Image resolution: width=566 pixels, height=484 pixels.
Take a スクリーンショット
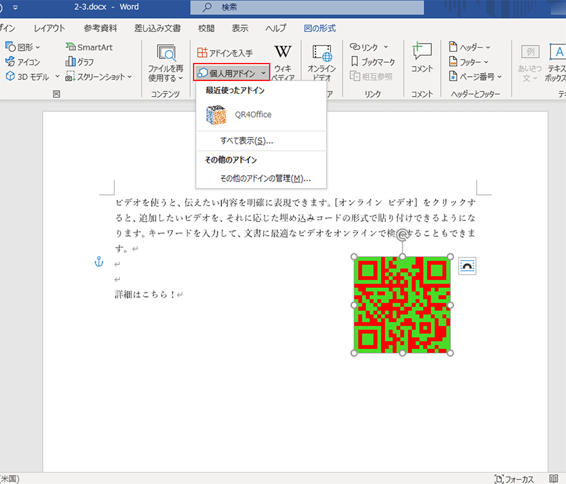coord(99,77)
